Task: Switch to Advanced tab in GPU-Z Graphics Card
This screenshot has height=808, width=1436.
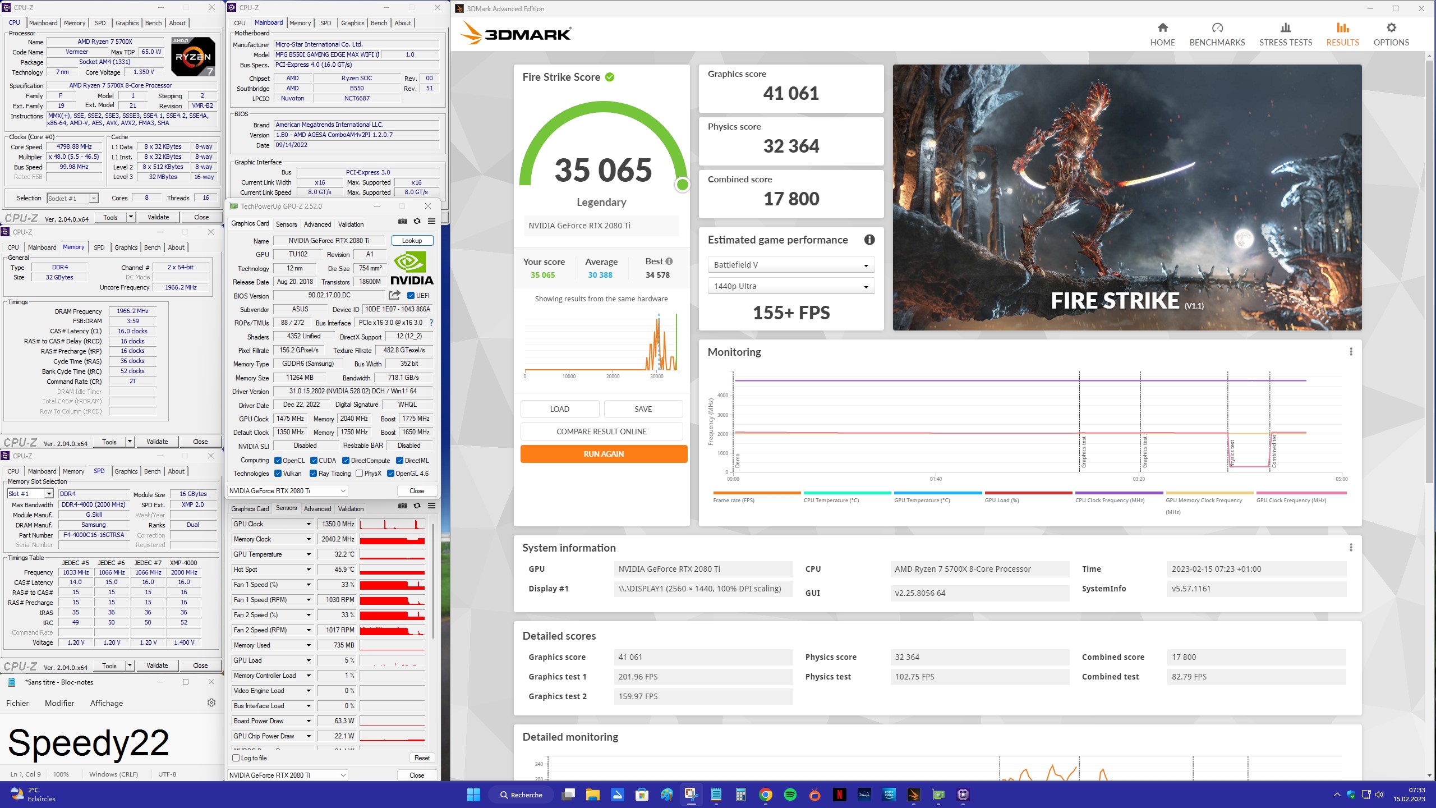Action: point(317,224)
